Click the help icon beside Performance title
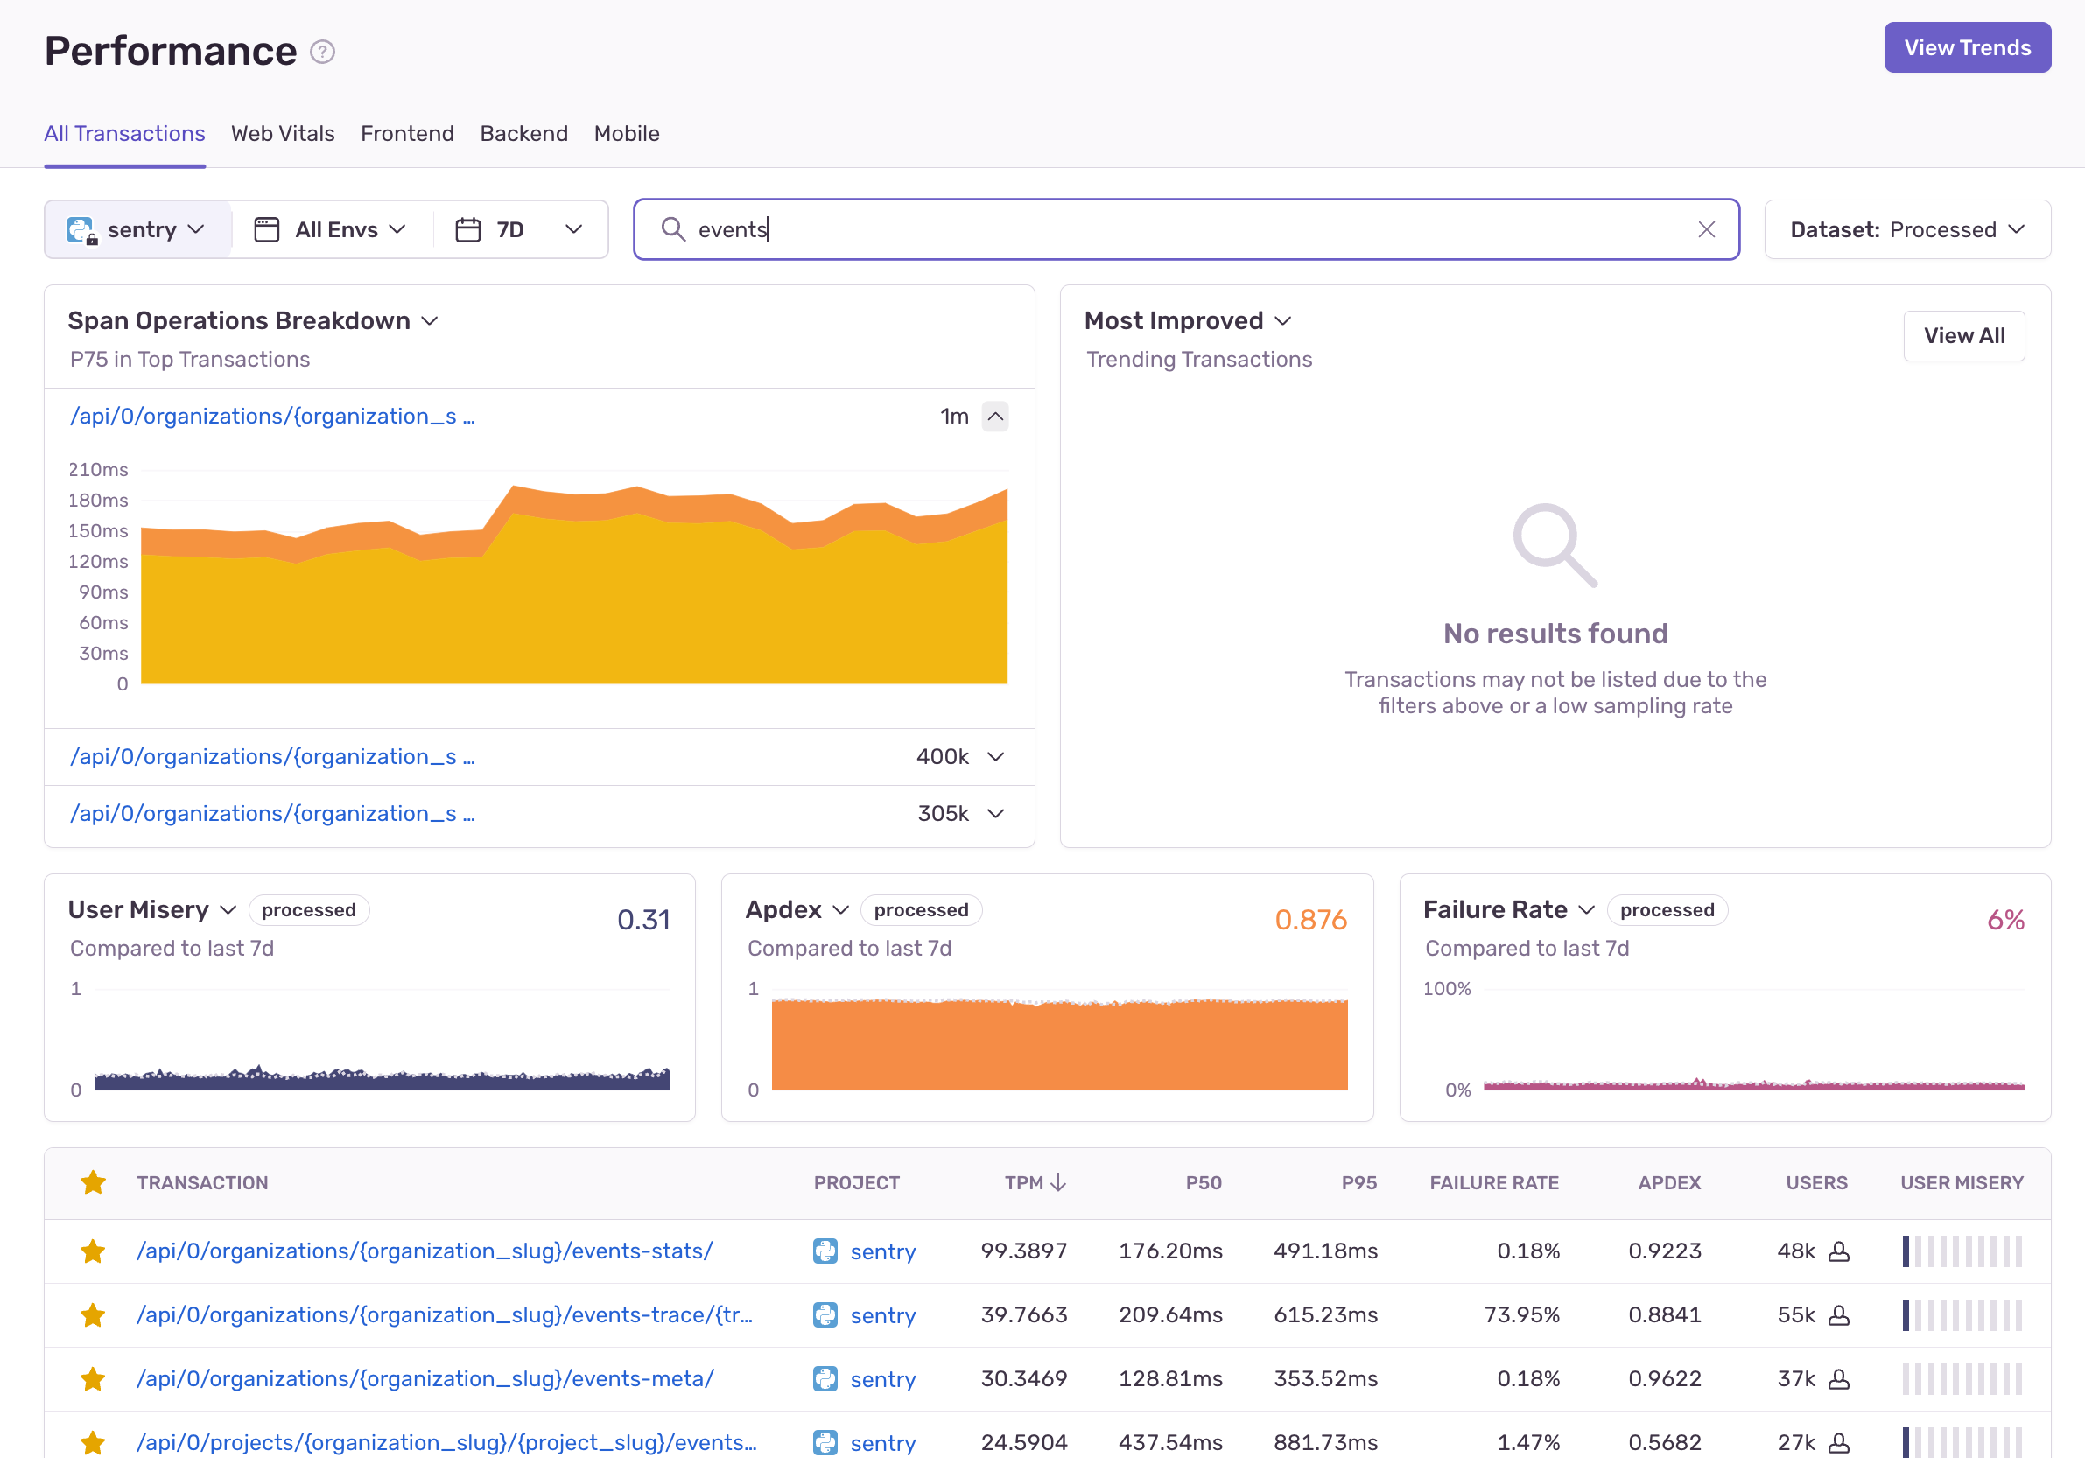Viewport: 2085px width, 1458px height. (322, 52)
